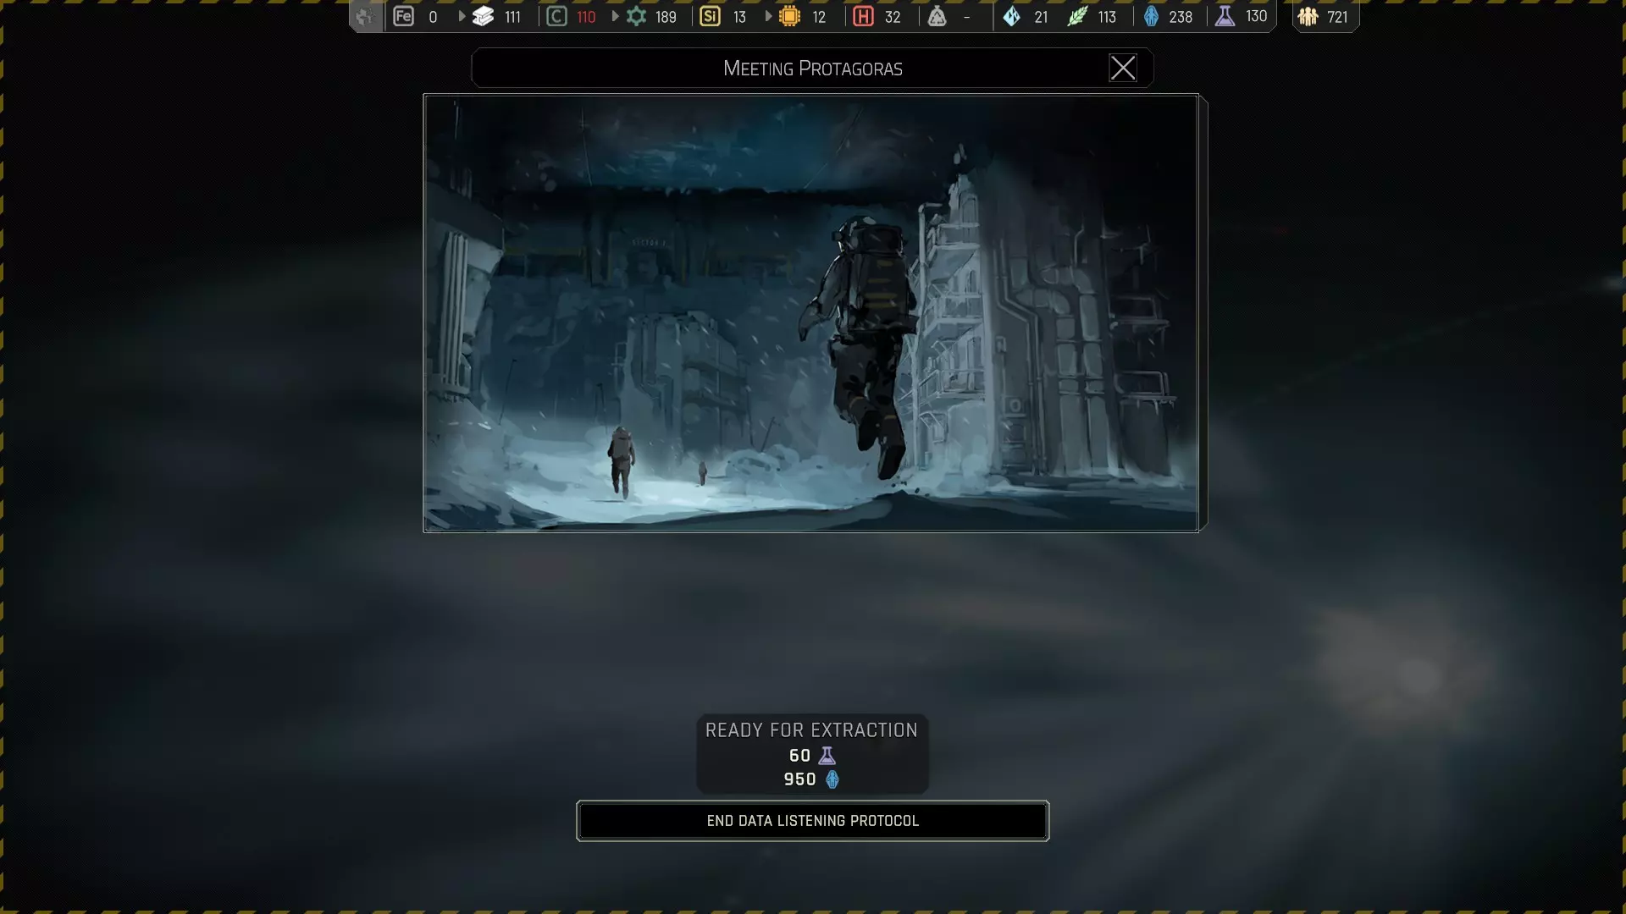Click the arrow between carbon and gear
Image resolution: width=1626 pixels, height=914 pixels.
pos(615,16)
